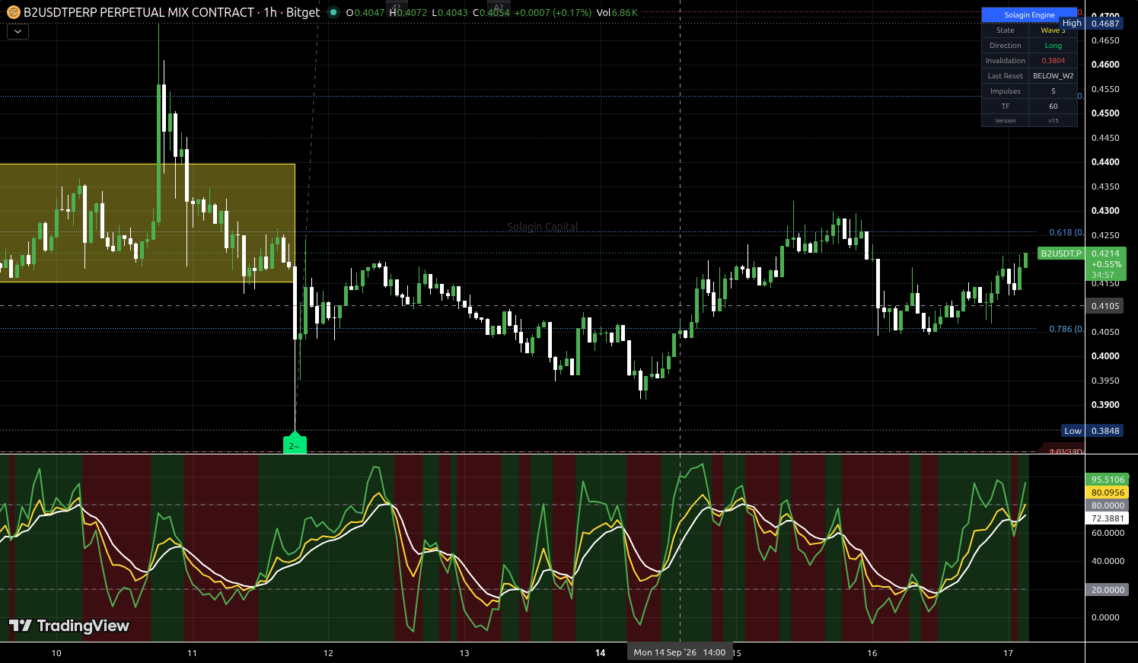Click the B2USDT.P current price label

pyautogui.click(x=1060, y=253)
